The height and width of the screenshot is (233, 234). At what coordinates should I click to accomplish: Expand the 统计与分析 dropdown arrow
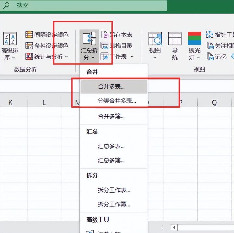[66, 57]
